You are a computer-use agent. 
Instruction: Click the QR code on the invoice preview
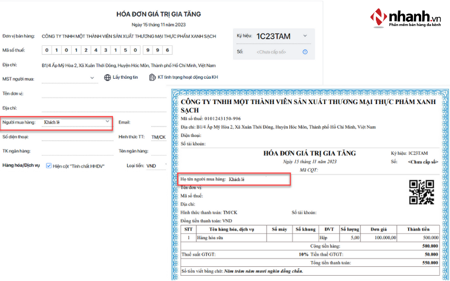pyautogui.click(x=422, y=192)
